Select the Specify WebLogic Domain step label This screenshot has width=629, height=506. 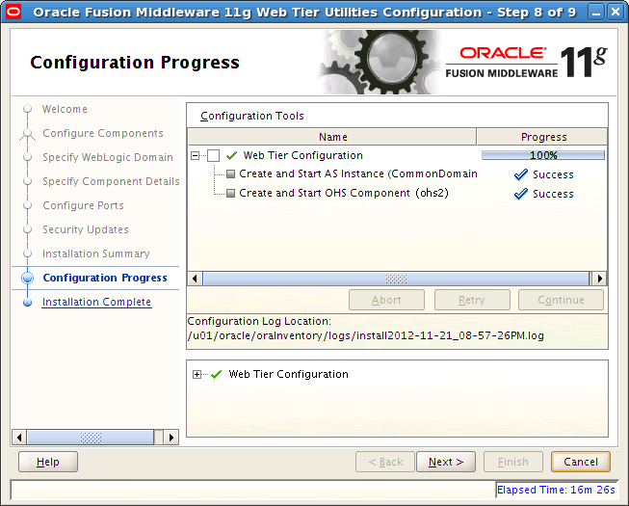108,157
